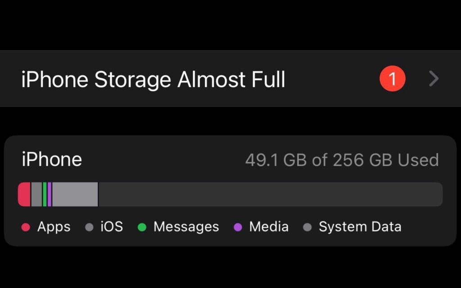The image size is (461, 288).
Task: Click the purple Media legend dot
Action: pyautogui.click(x=238, y=227)
